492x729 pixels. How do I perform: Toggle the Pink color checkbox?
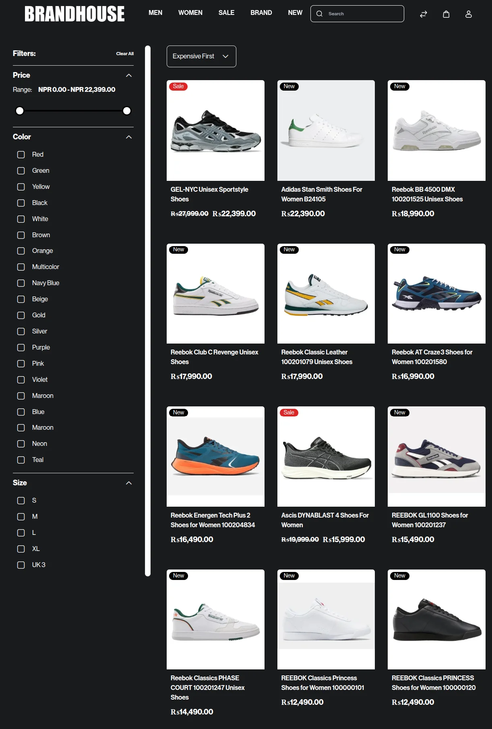(x=21, y=364)
